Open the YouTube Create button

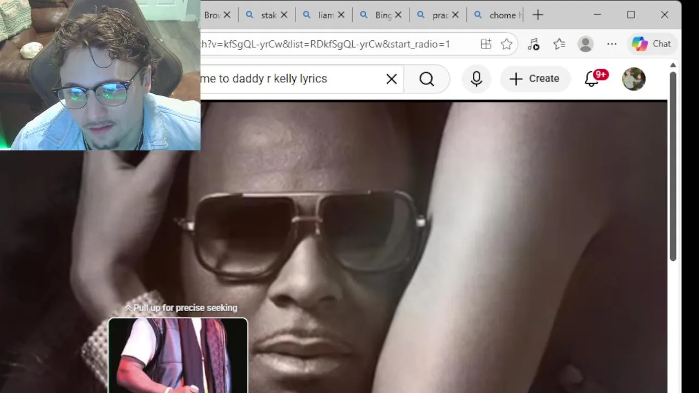535,79
